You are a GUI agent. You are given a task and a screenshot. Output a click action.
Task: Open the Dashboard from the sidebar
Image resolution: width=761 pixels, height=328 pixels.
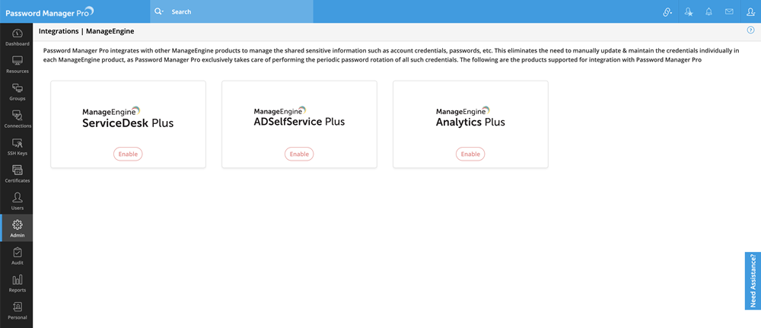17,37
